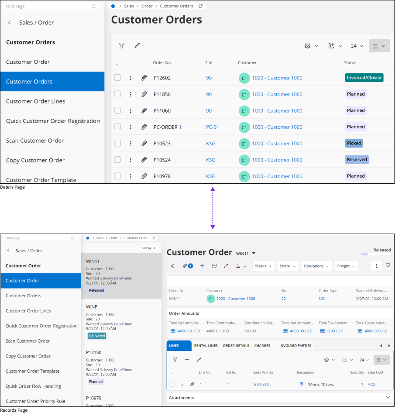Viewport: 395px width, 413px height.
Task: Click Sales Part No ETO-S10 link
Action: (x=261, y=384)
